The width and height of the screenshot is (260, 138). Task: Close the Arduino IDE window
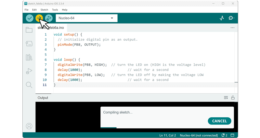(233, 4)
